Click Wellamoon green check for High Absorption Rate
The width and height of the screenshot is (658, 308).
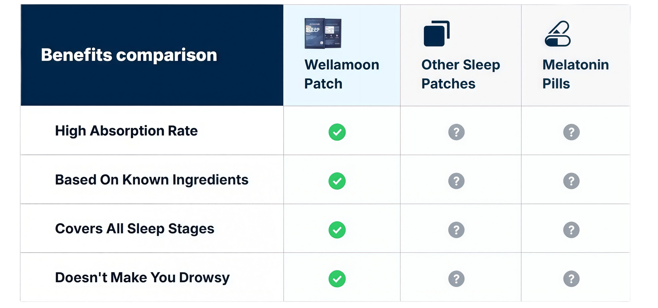coord(337,132)
